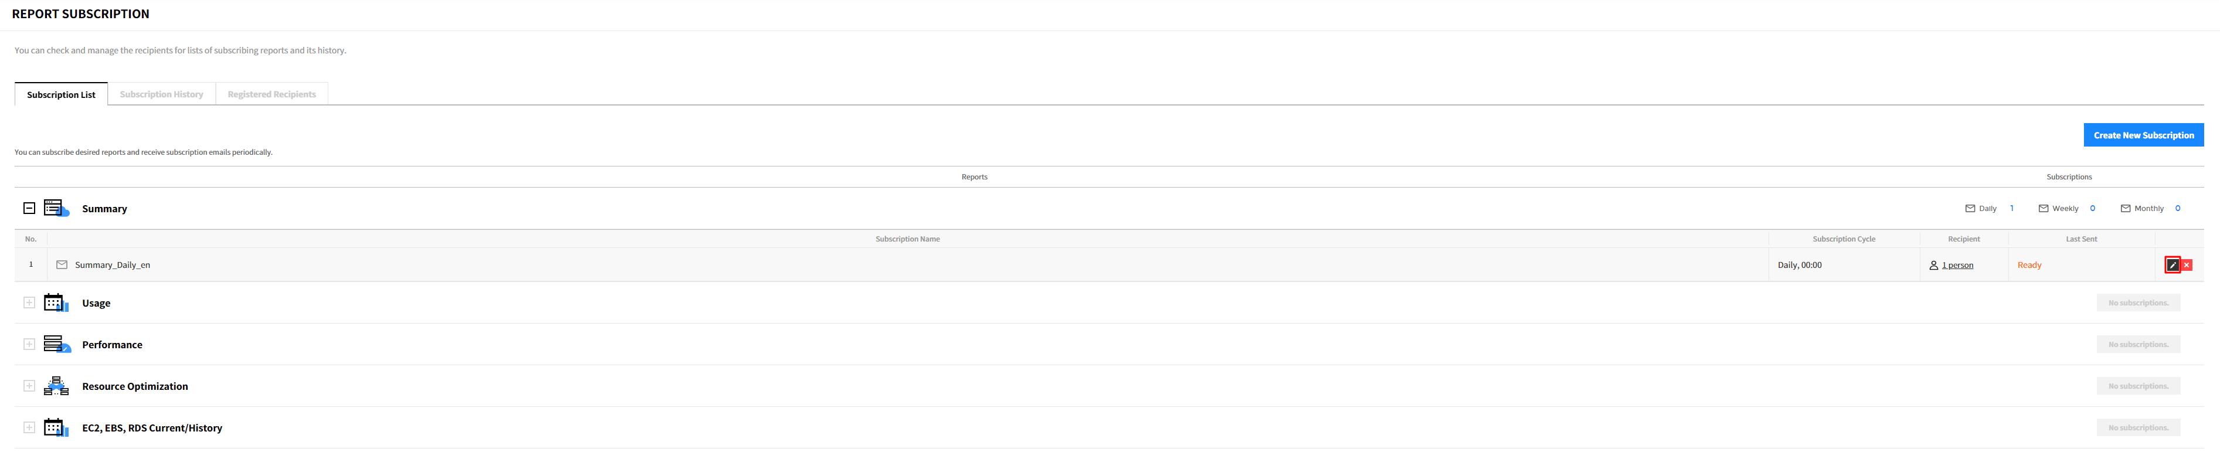2220x452 pixels.
Task: Delete Summary_Daily_en subscription with red X
Action: click(x=2187, y=265)
